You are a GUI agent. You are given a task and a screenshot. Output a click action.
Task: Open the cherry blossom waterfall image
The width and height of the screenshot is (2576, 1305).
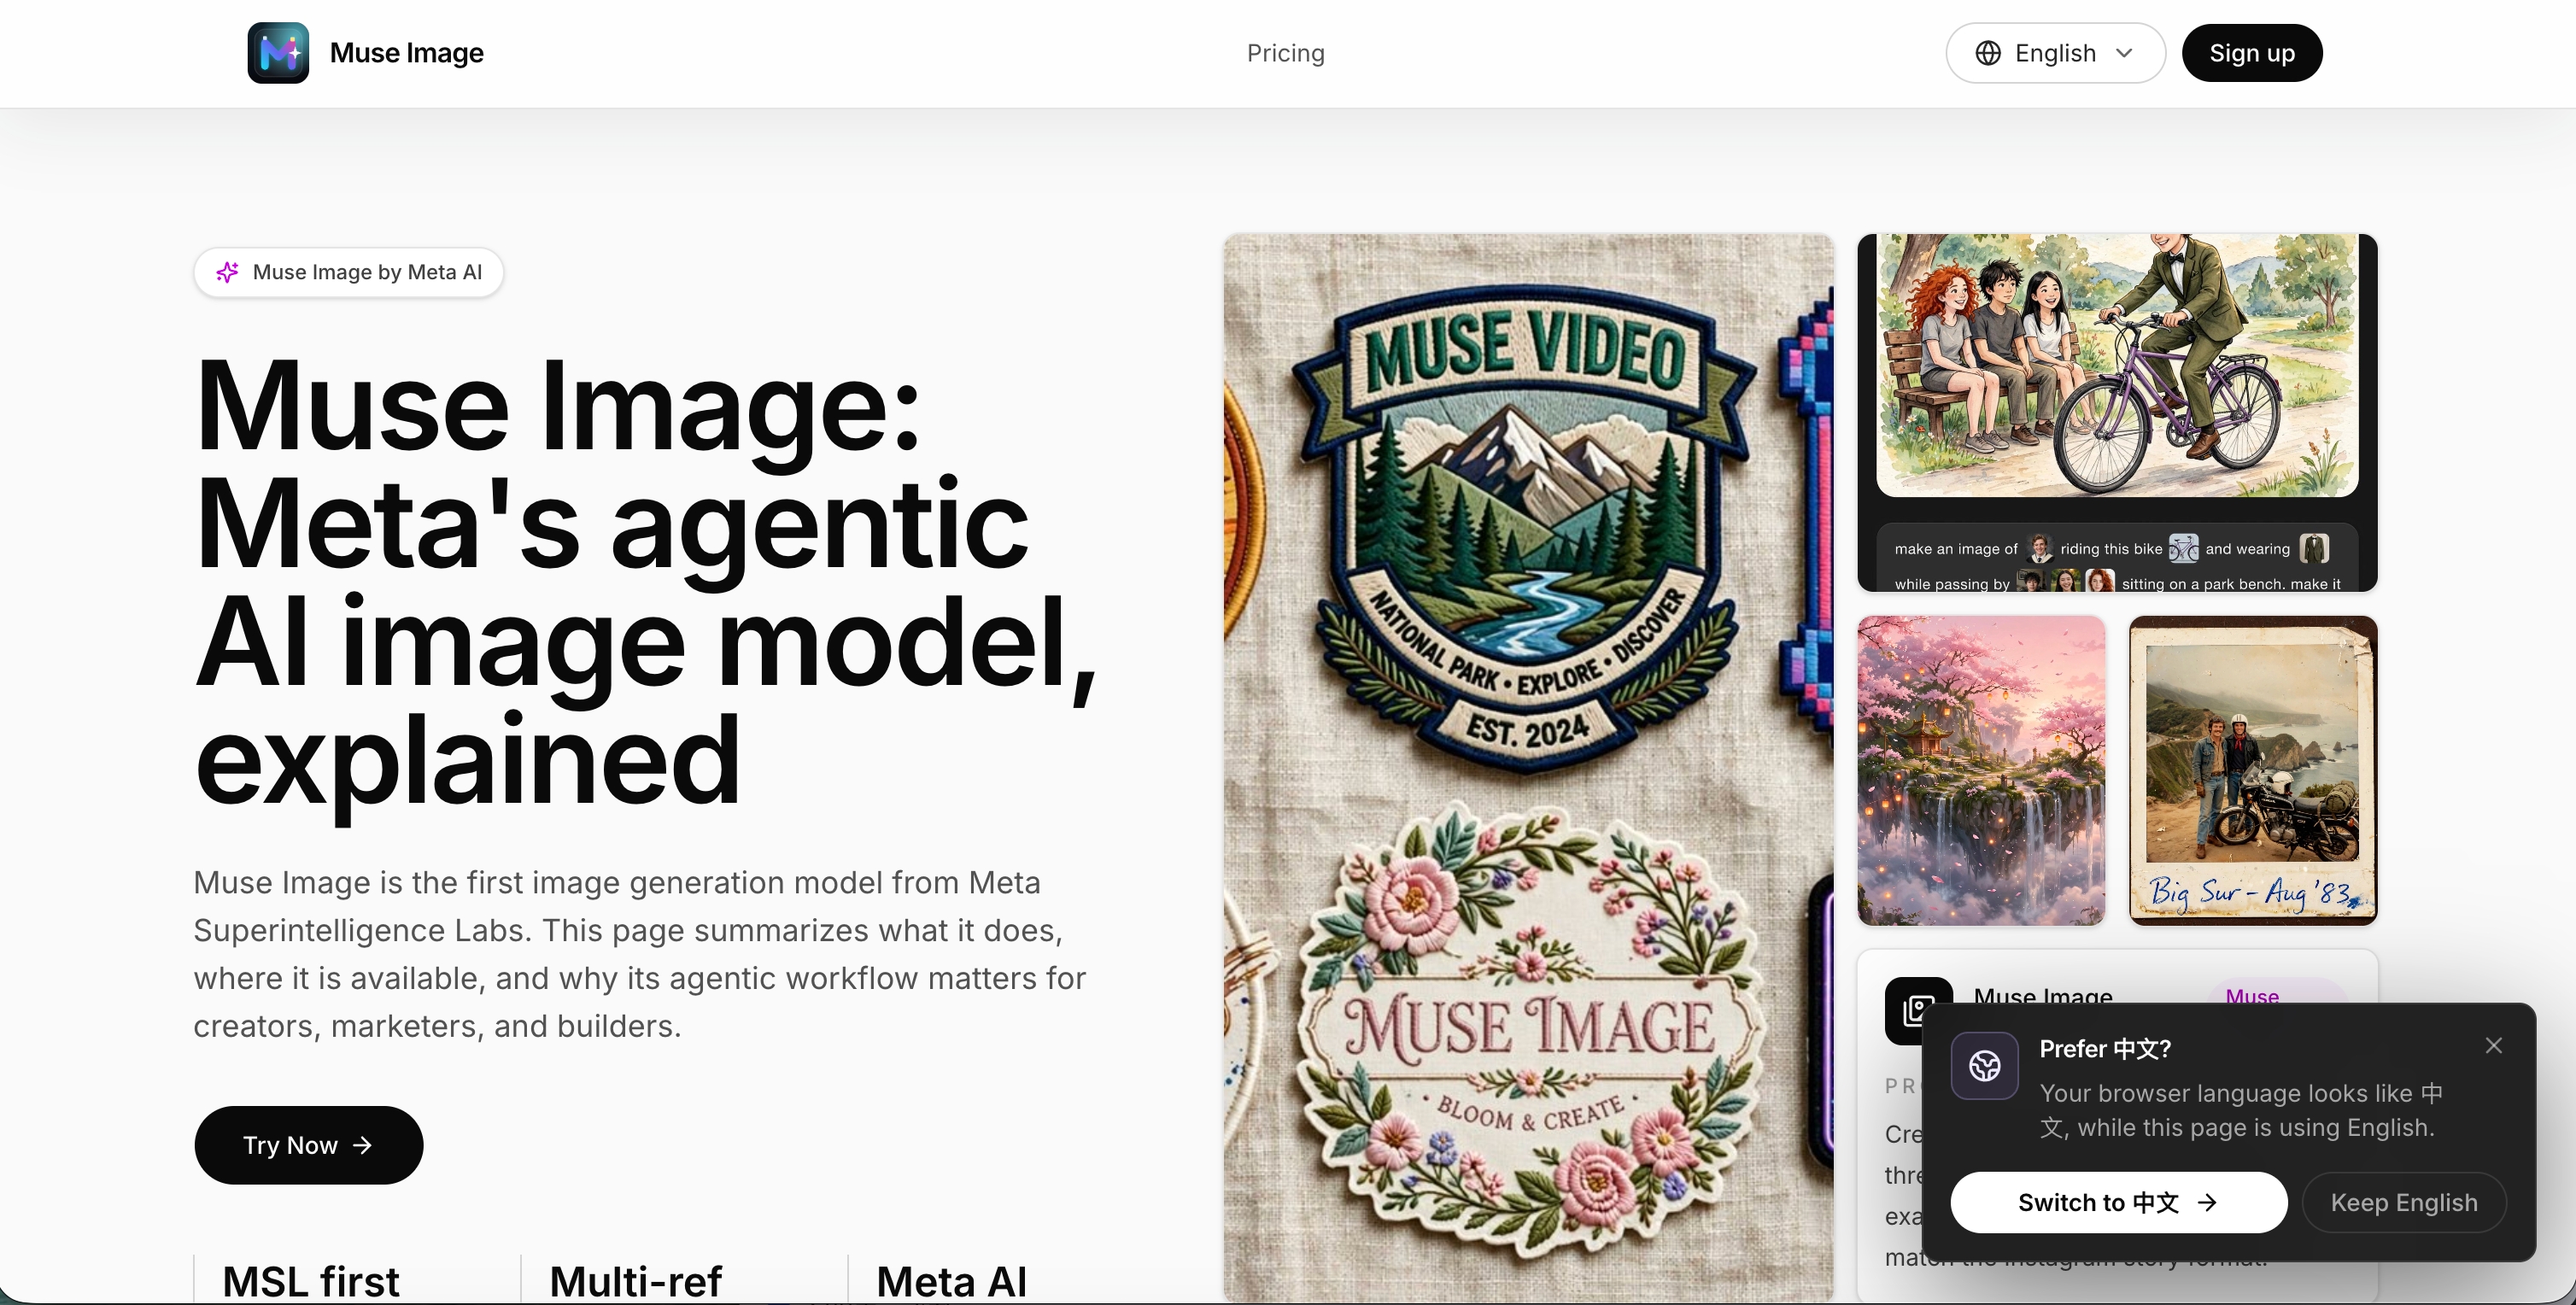pos(1981,770)
